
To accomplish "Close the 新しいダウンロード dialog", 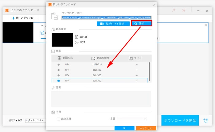I will (x=154, y=5).
